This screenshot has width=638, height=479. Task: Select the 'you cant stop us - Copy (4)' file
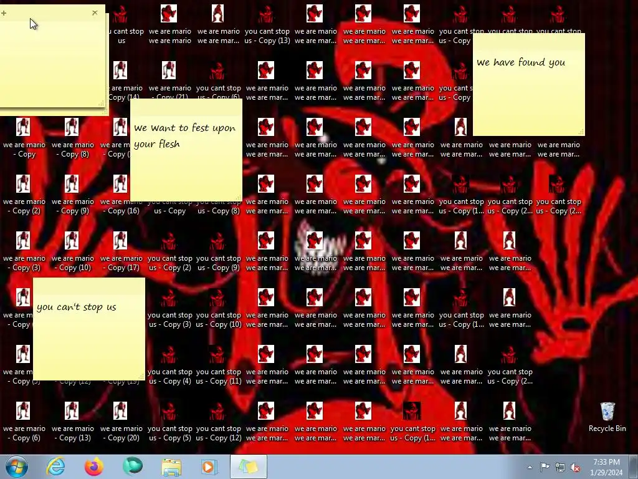click(x=169, y=365)
